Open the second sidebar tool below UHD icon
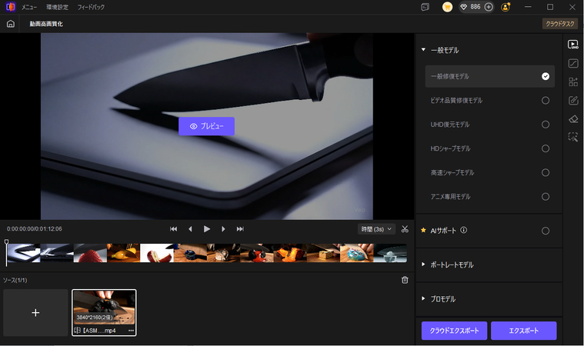 click(x=572, y=63)
